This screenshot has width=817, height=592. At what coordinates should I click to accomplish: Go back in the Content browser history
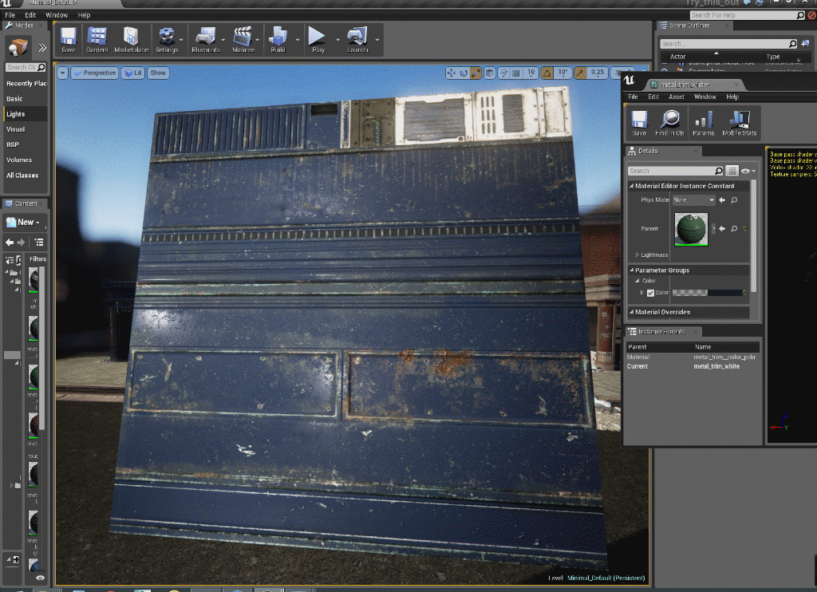(10, 243)
